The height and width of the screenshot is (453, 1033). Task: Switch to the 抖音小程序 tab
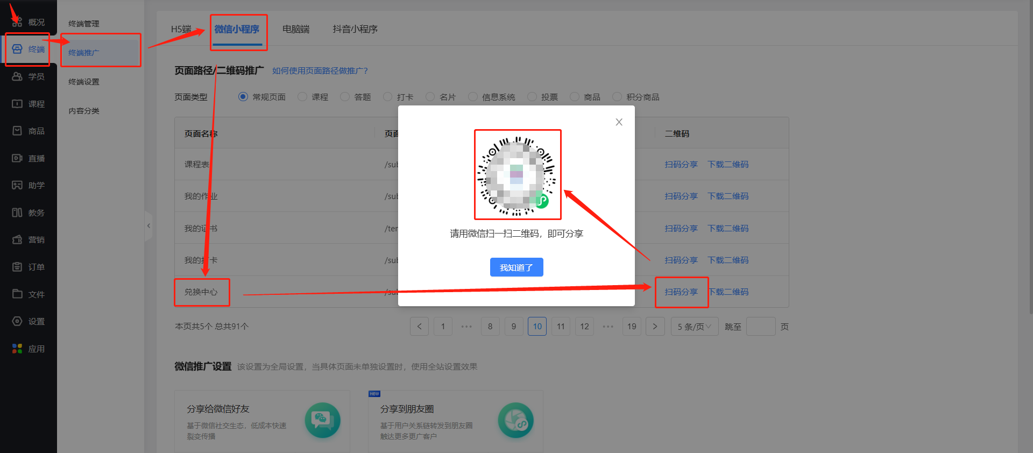[x=355, y=29]
